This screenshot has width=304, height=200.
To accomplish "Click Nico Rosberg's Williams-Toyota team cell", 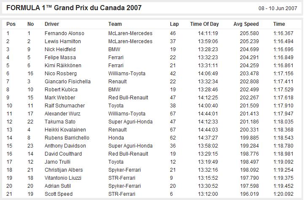I will (127, 74).
